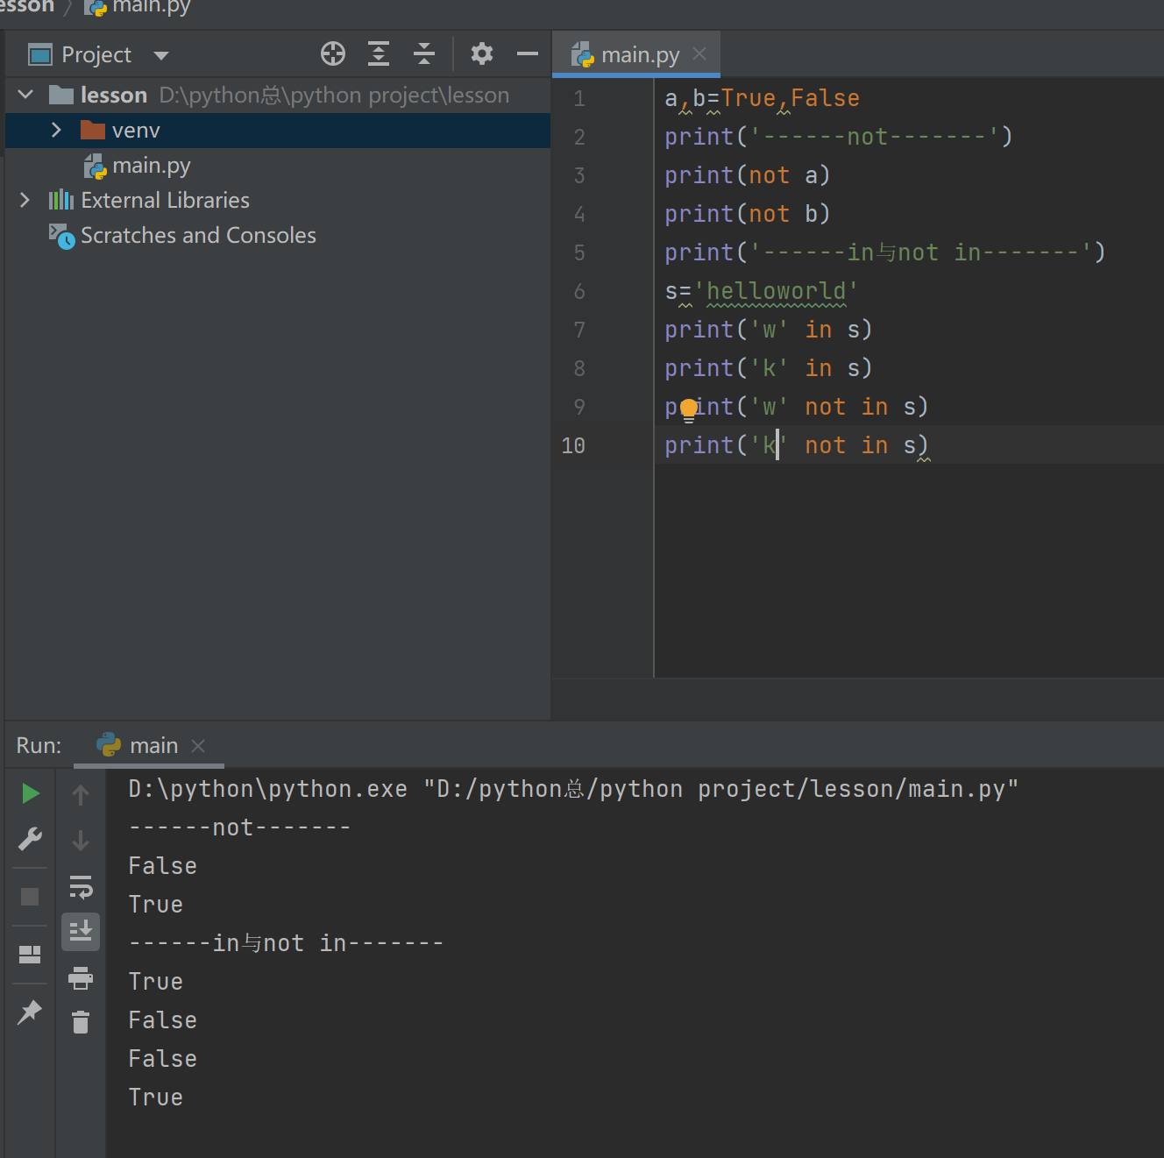1164x1158 pixels.
Task: Hide the Project panel with minus icon
Action: click(528, 54)
